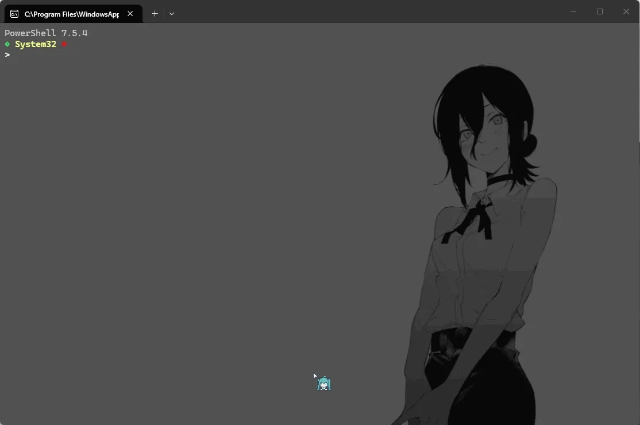This screenshot has height=425, width=640.
Task: Click the Miku desktop pet sprite
Action: click(x=323, y=383)
